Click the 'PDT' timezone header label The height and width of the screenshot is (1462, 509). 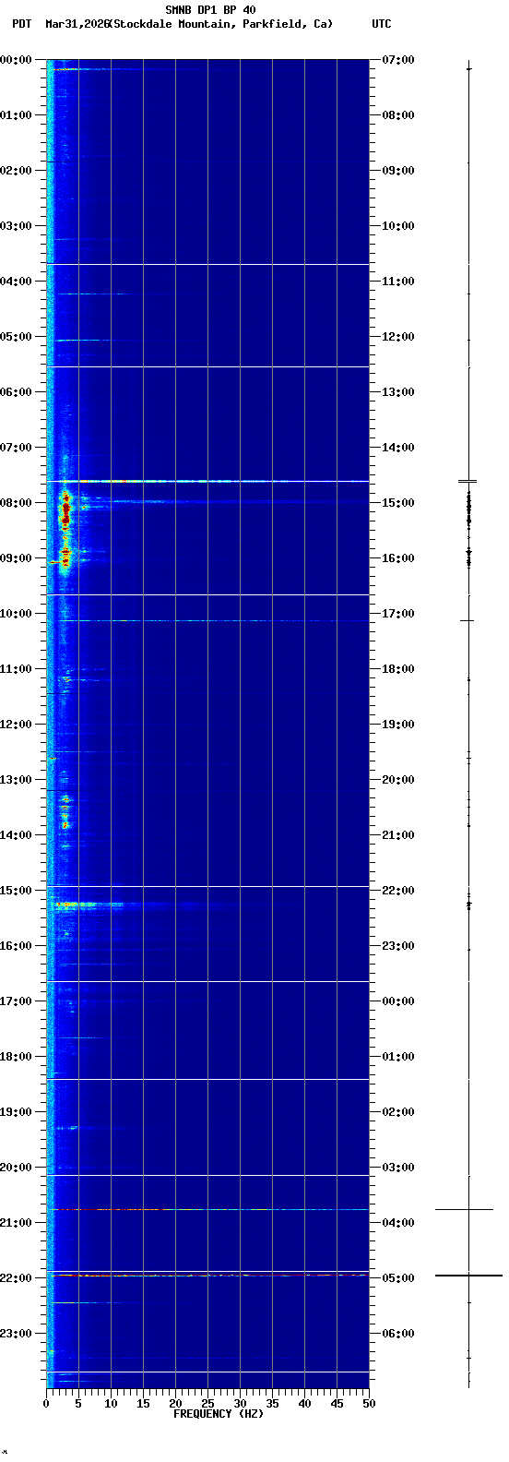[x=21, y=24]
